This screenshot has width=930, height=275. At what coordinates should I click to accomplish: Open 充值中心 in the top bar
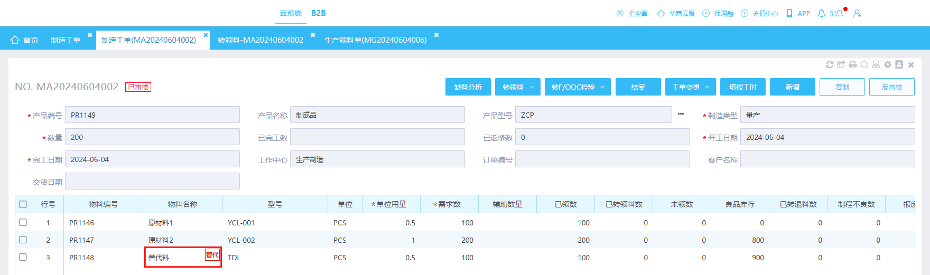click(760, 13)
